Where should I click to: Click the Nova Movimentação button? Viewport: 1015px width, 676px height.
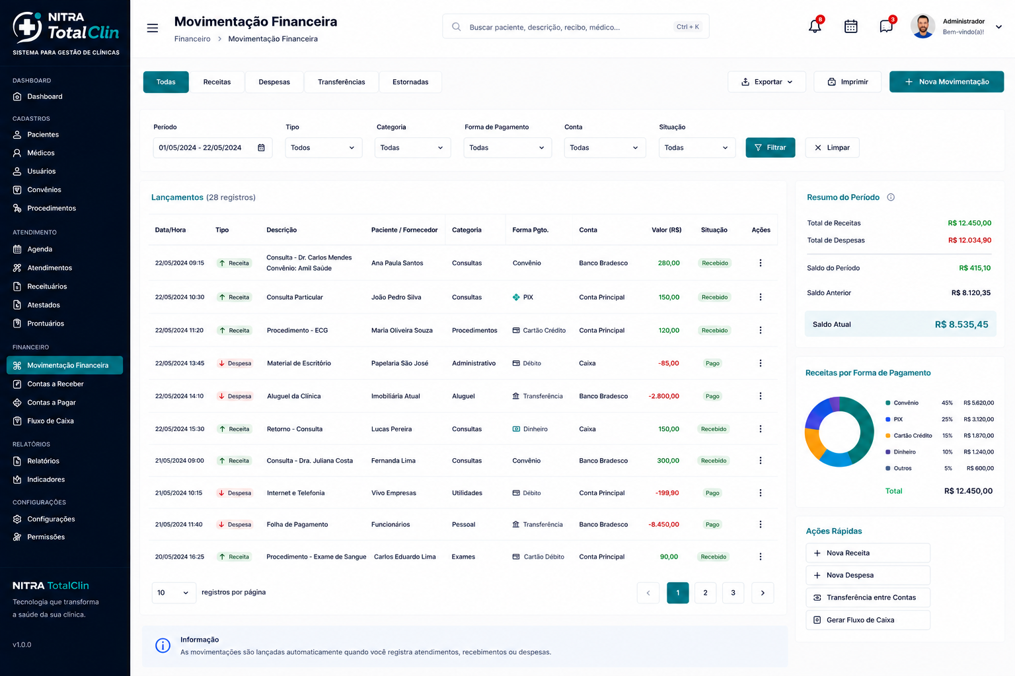(x=946, y=82)
